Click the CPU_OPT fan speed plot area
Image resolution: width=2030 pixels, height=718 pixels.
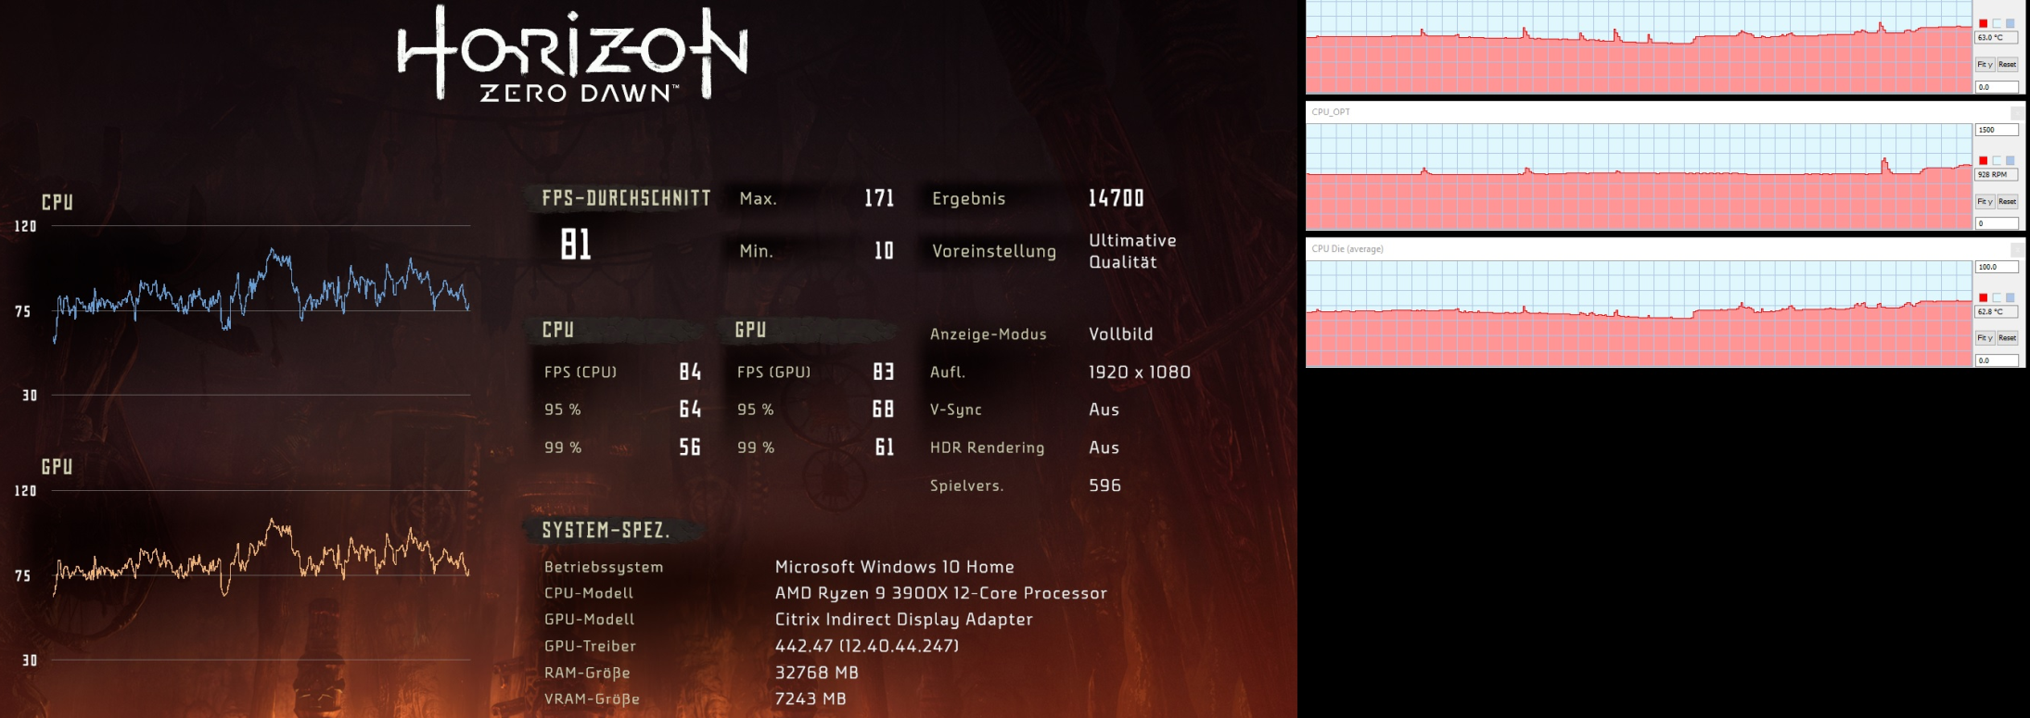click(1639, 177)
